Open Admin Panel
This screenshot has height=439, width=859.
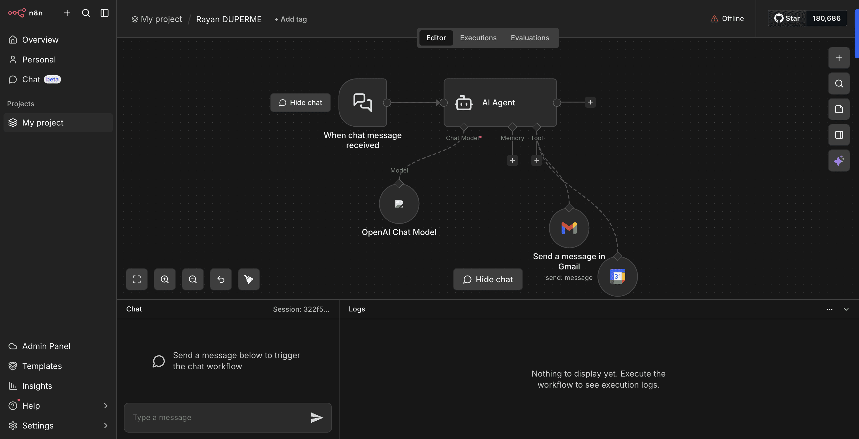tap(58, 346)
